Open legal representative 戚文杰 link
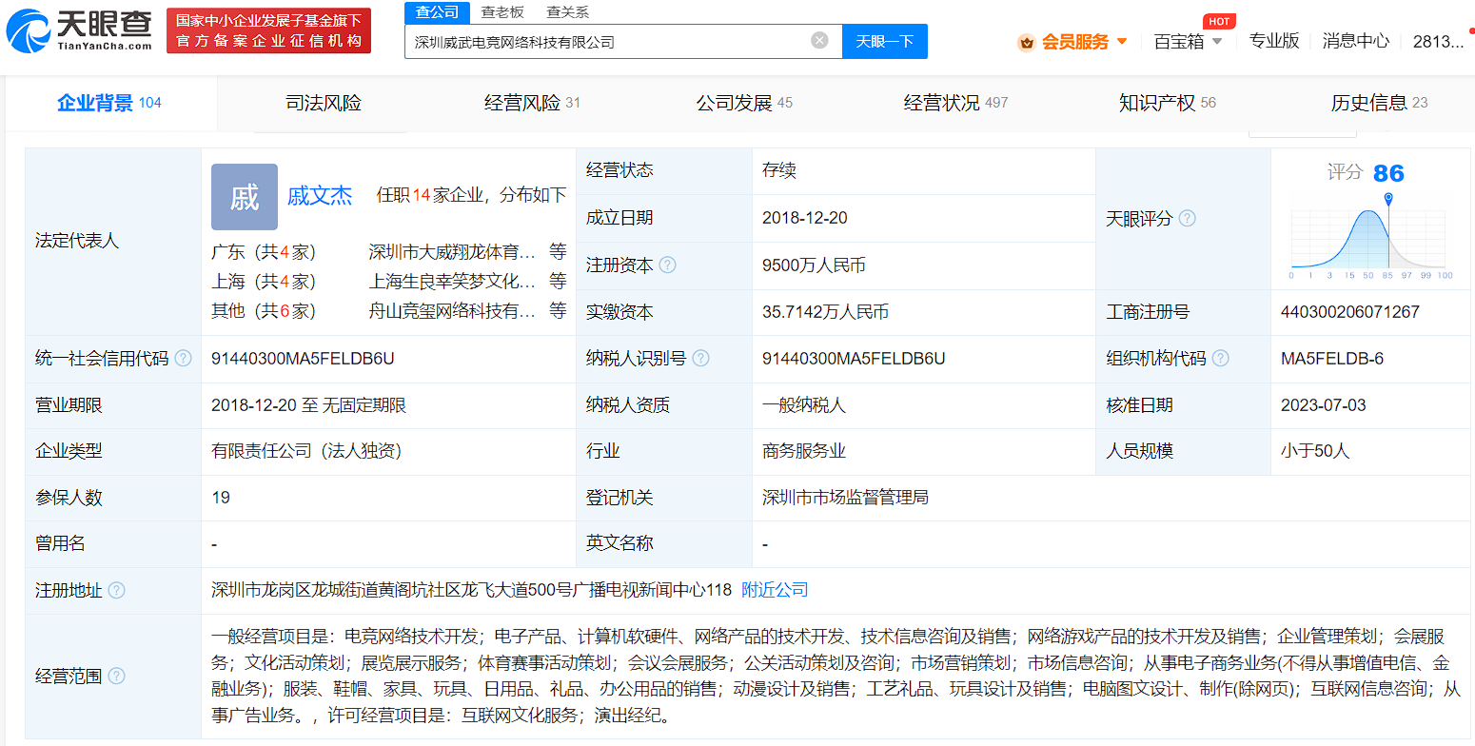The height and width of the screenshot is (746, 1475). pyautogui.click(x=320, y=196)
